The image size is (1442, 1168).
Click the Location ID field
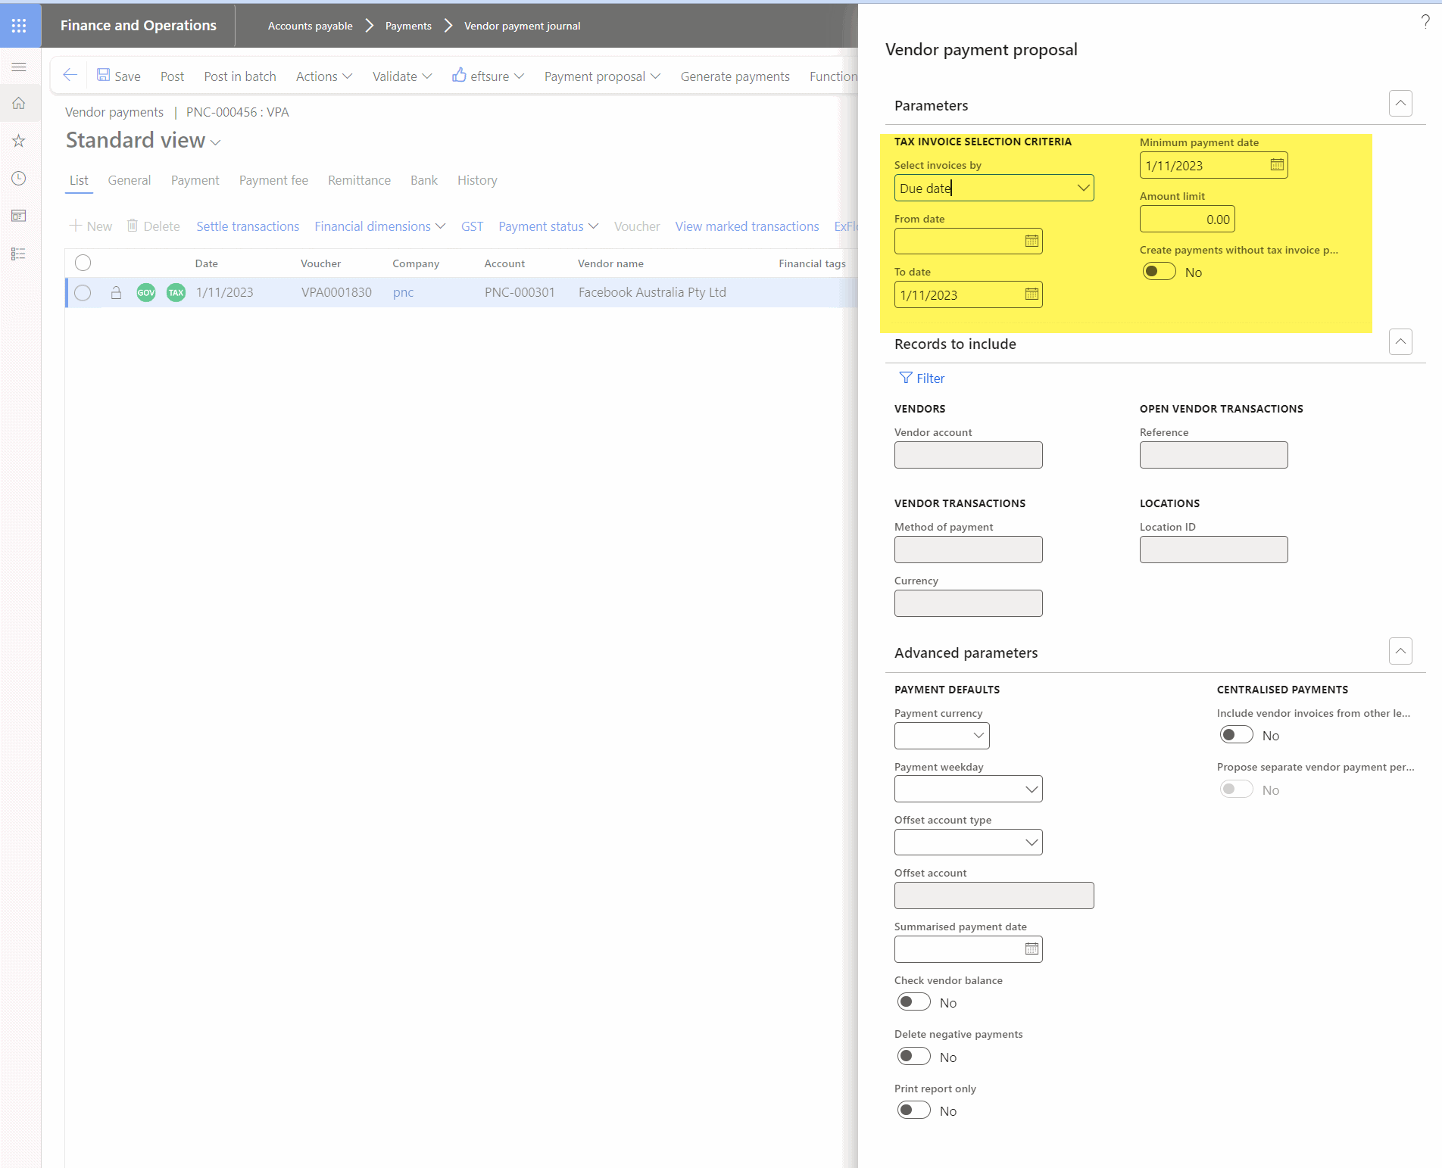click(x=1213, y=549)
